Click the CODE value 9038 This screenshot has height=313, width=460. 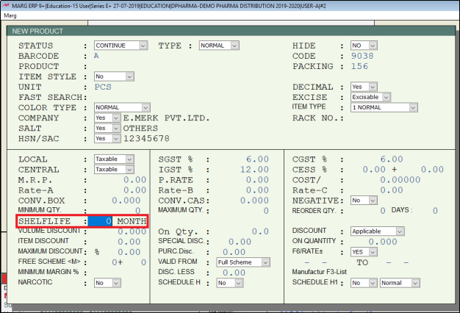pyautogui.click(x=362, y=56)
